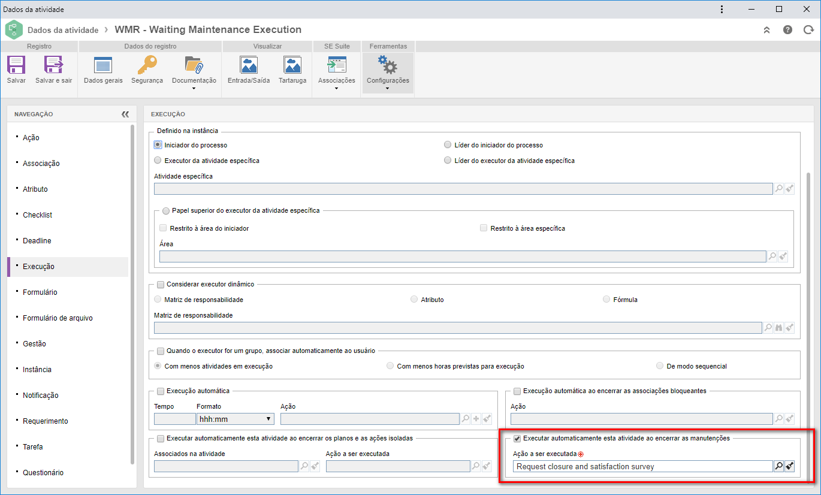Clear the Área field
This screenshot has width=821, height=495.
(x=783, y=256)
